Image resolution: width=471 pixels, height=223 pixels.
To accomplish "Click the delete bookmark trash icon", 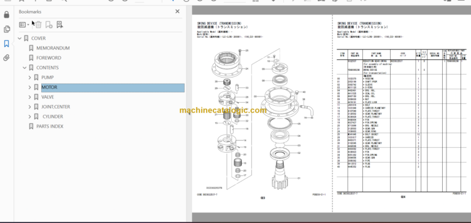I will pyautogui.click(x=39, y=24).
